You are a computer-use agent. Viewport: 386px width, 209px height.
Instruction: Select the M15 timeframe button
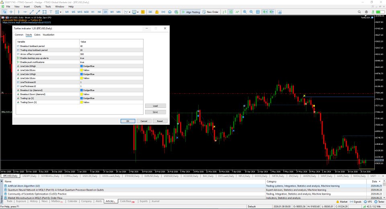tap(80, 12)
